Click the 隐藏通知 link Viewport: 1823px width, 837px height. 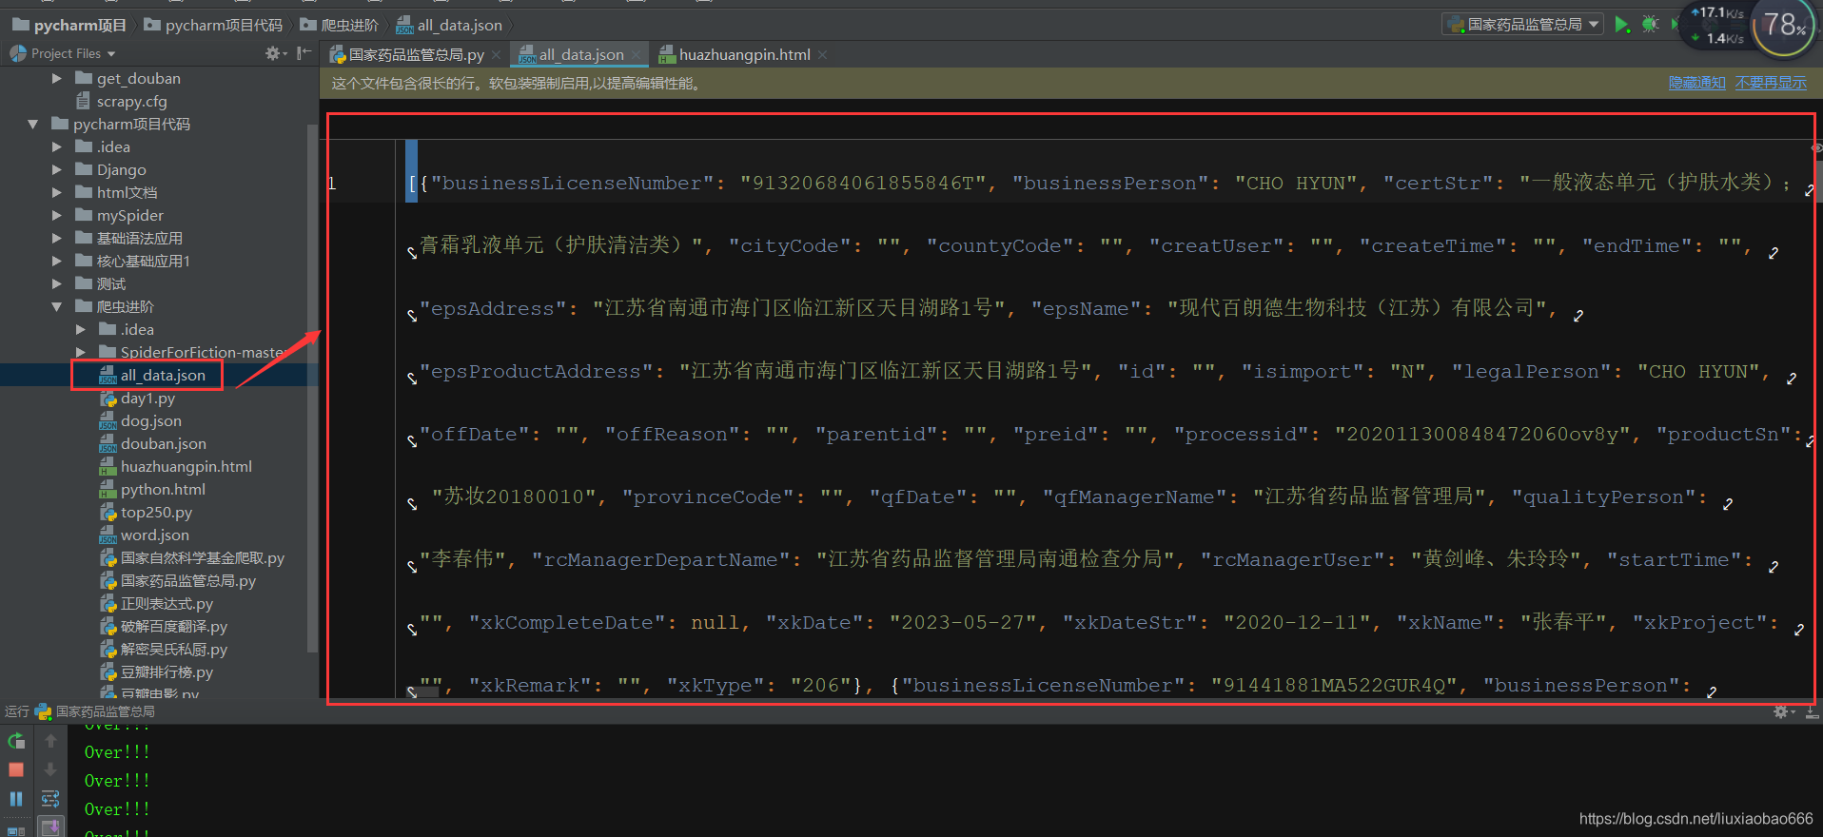(1696, 84)
